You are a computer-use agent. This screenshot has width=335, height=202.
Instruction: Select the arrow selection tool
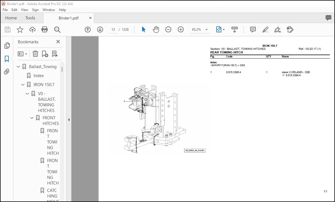click(144, 30)
